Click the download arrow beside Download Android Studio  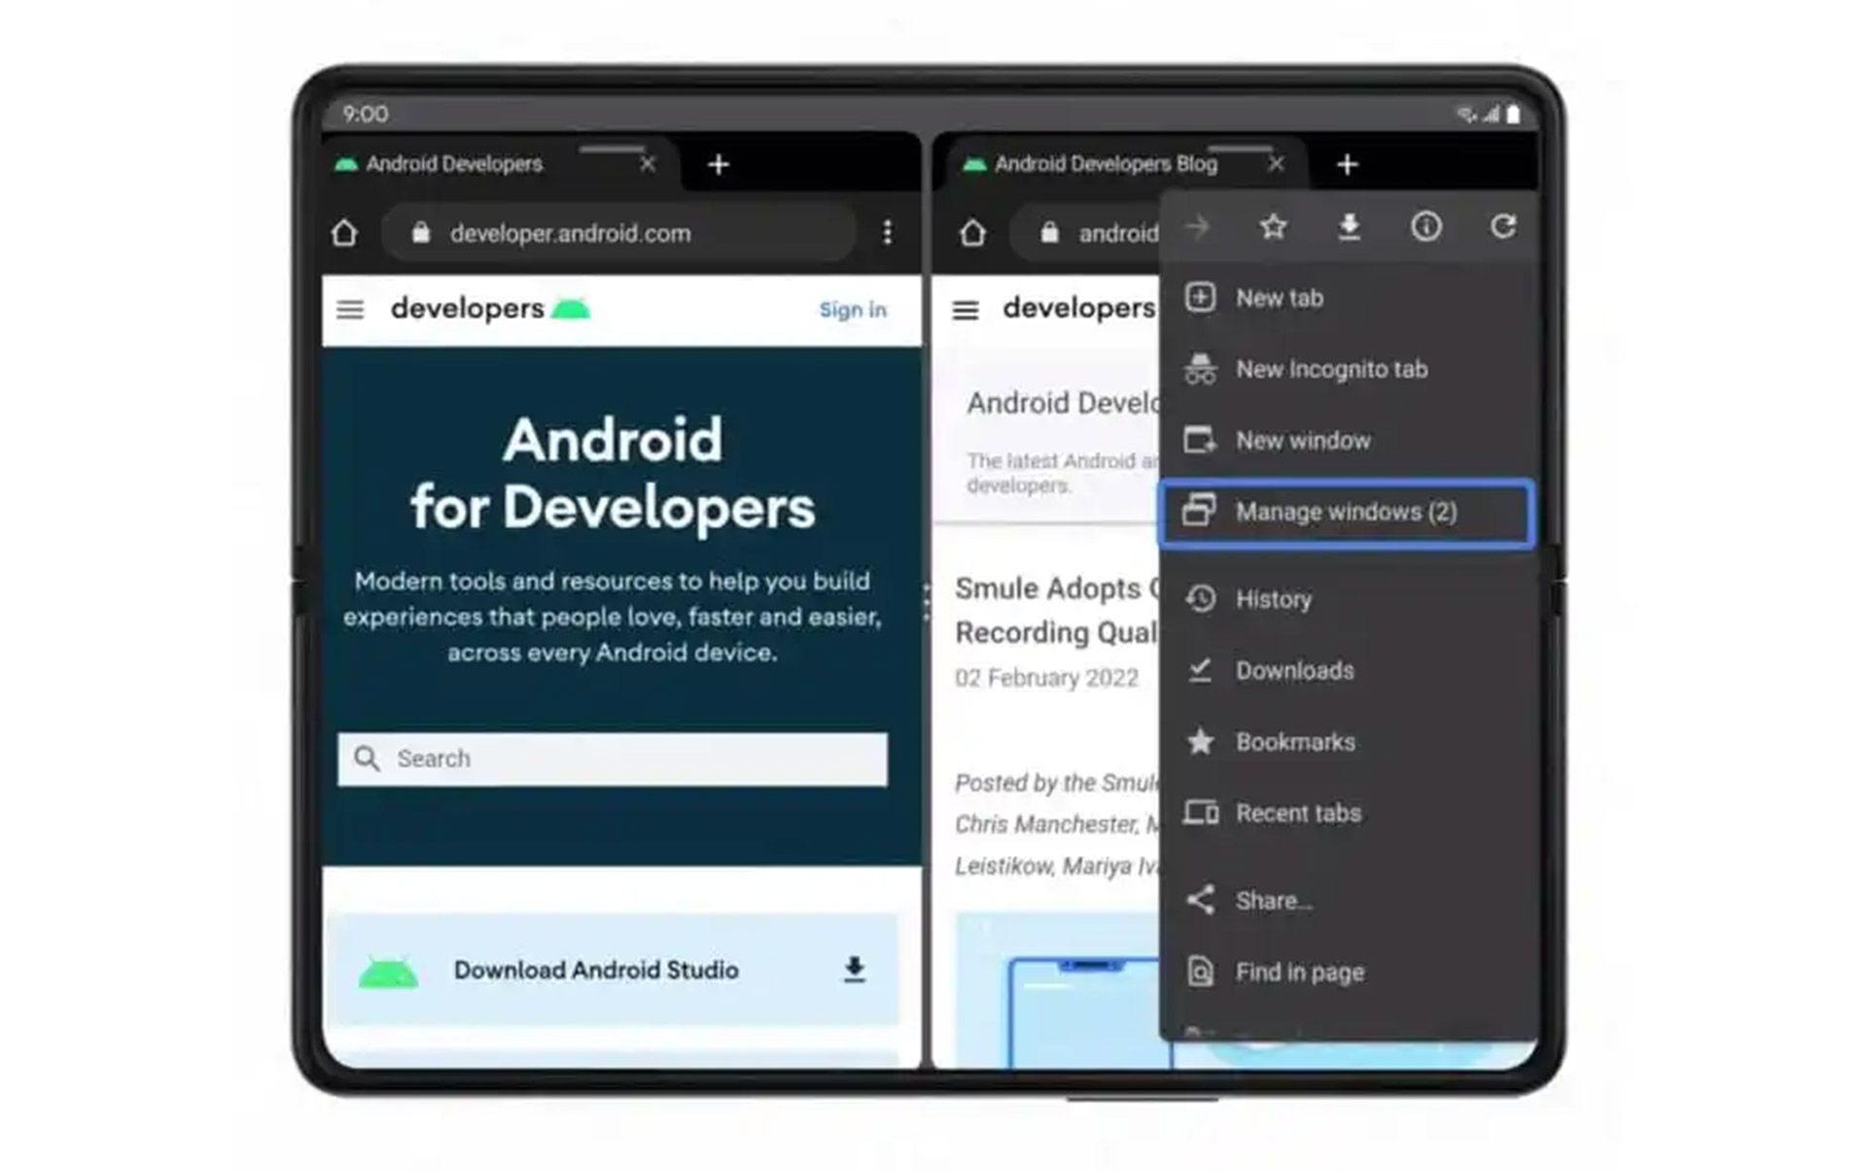click(854, 970)
